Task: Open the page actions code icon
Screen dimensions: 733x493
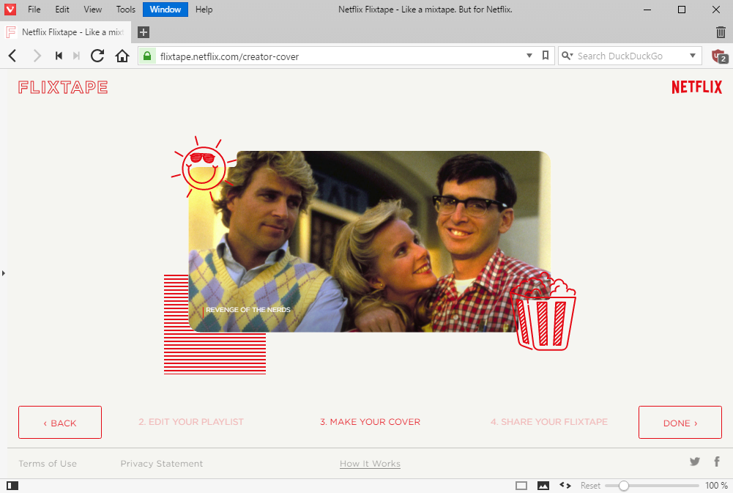Action: tap(565, 486)
